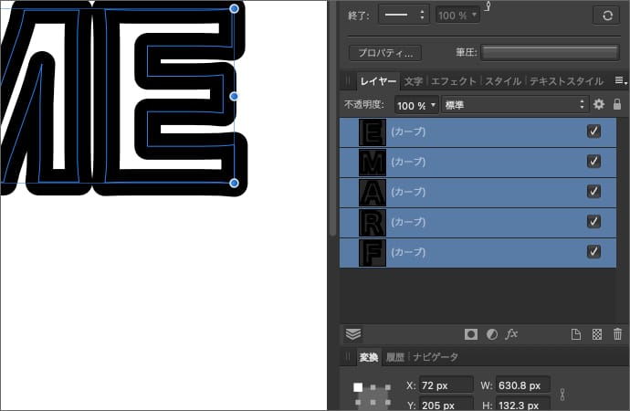The image size is (630, 411).
Task: Toggle visibility of the F layer
Action: pyautogui.click(x=594, y=252)
